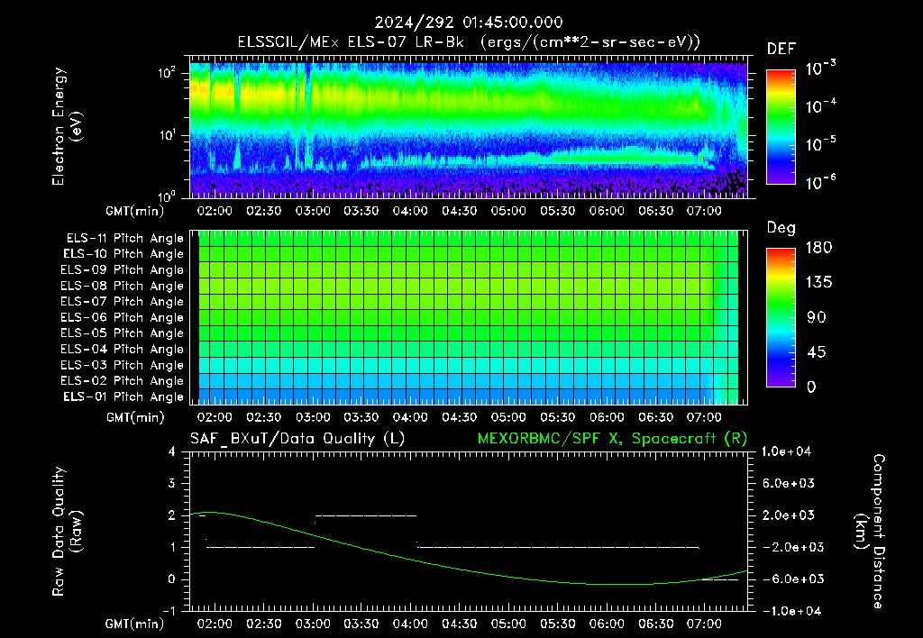Image resolution: width=923 pixels, height=638 pixels.
Task: Click the 10^2 electron energy axis tick
Action: click(167, 73)
